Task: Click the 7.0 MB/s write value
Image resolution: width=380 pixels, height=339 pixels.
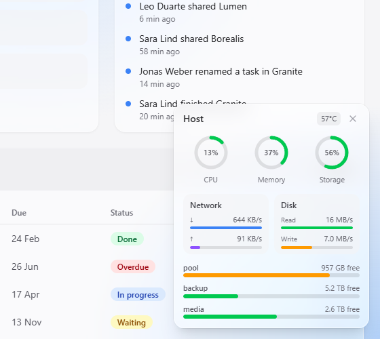Action: click(x=339, y=239)
